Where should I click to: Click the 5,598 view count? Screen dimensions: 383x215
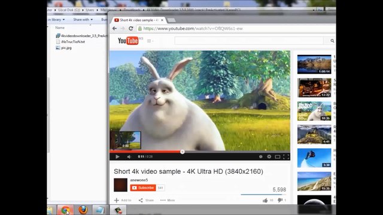pyautogui.click(x=279, y=189)
